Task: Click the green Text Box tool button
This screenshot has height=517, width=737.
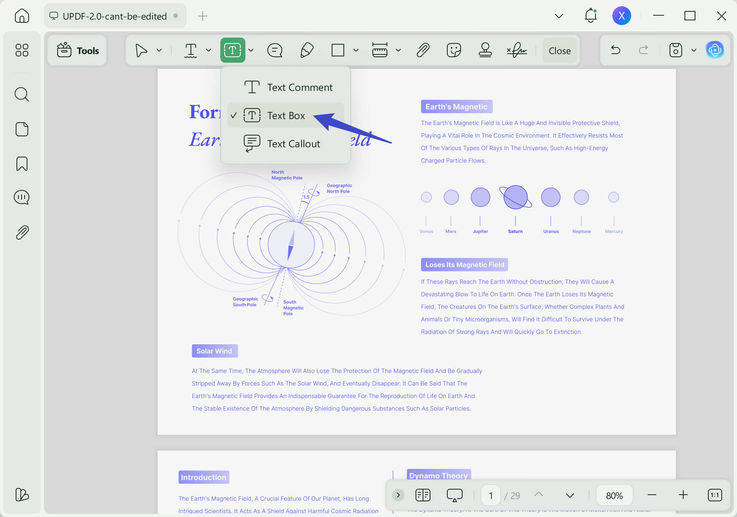Action: [232, 50]
